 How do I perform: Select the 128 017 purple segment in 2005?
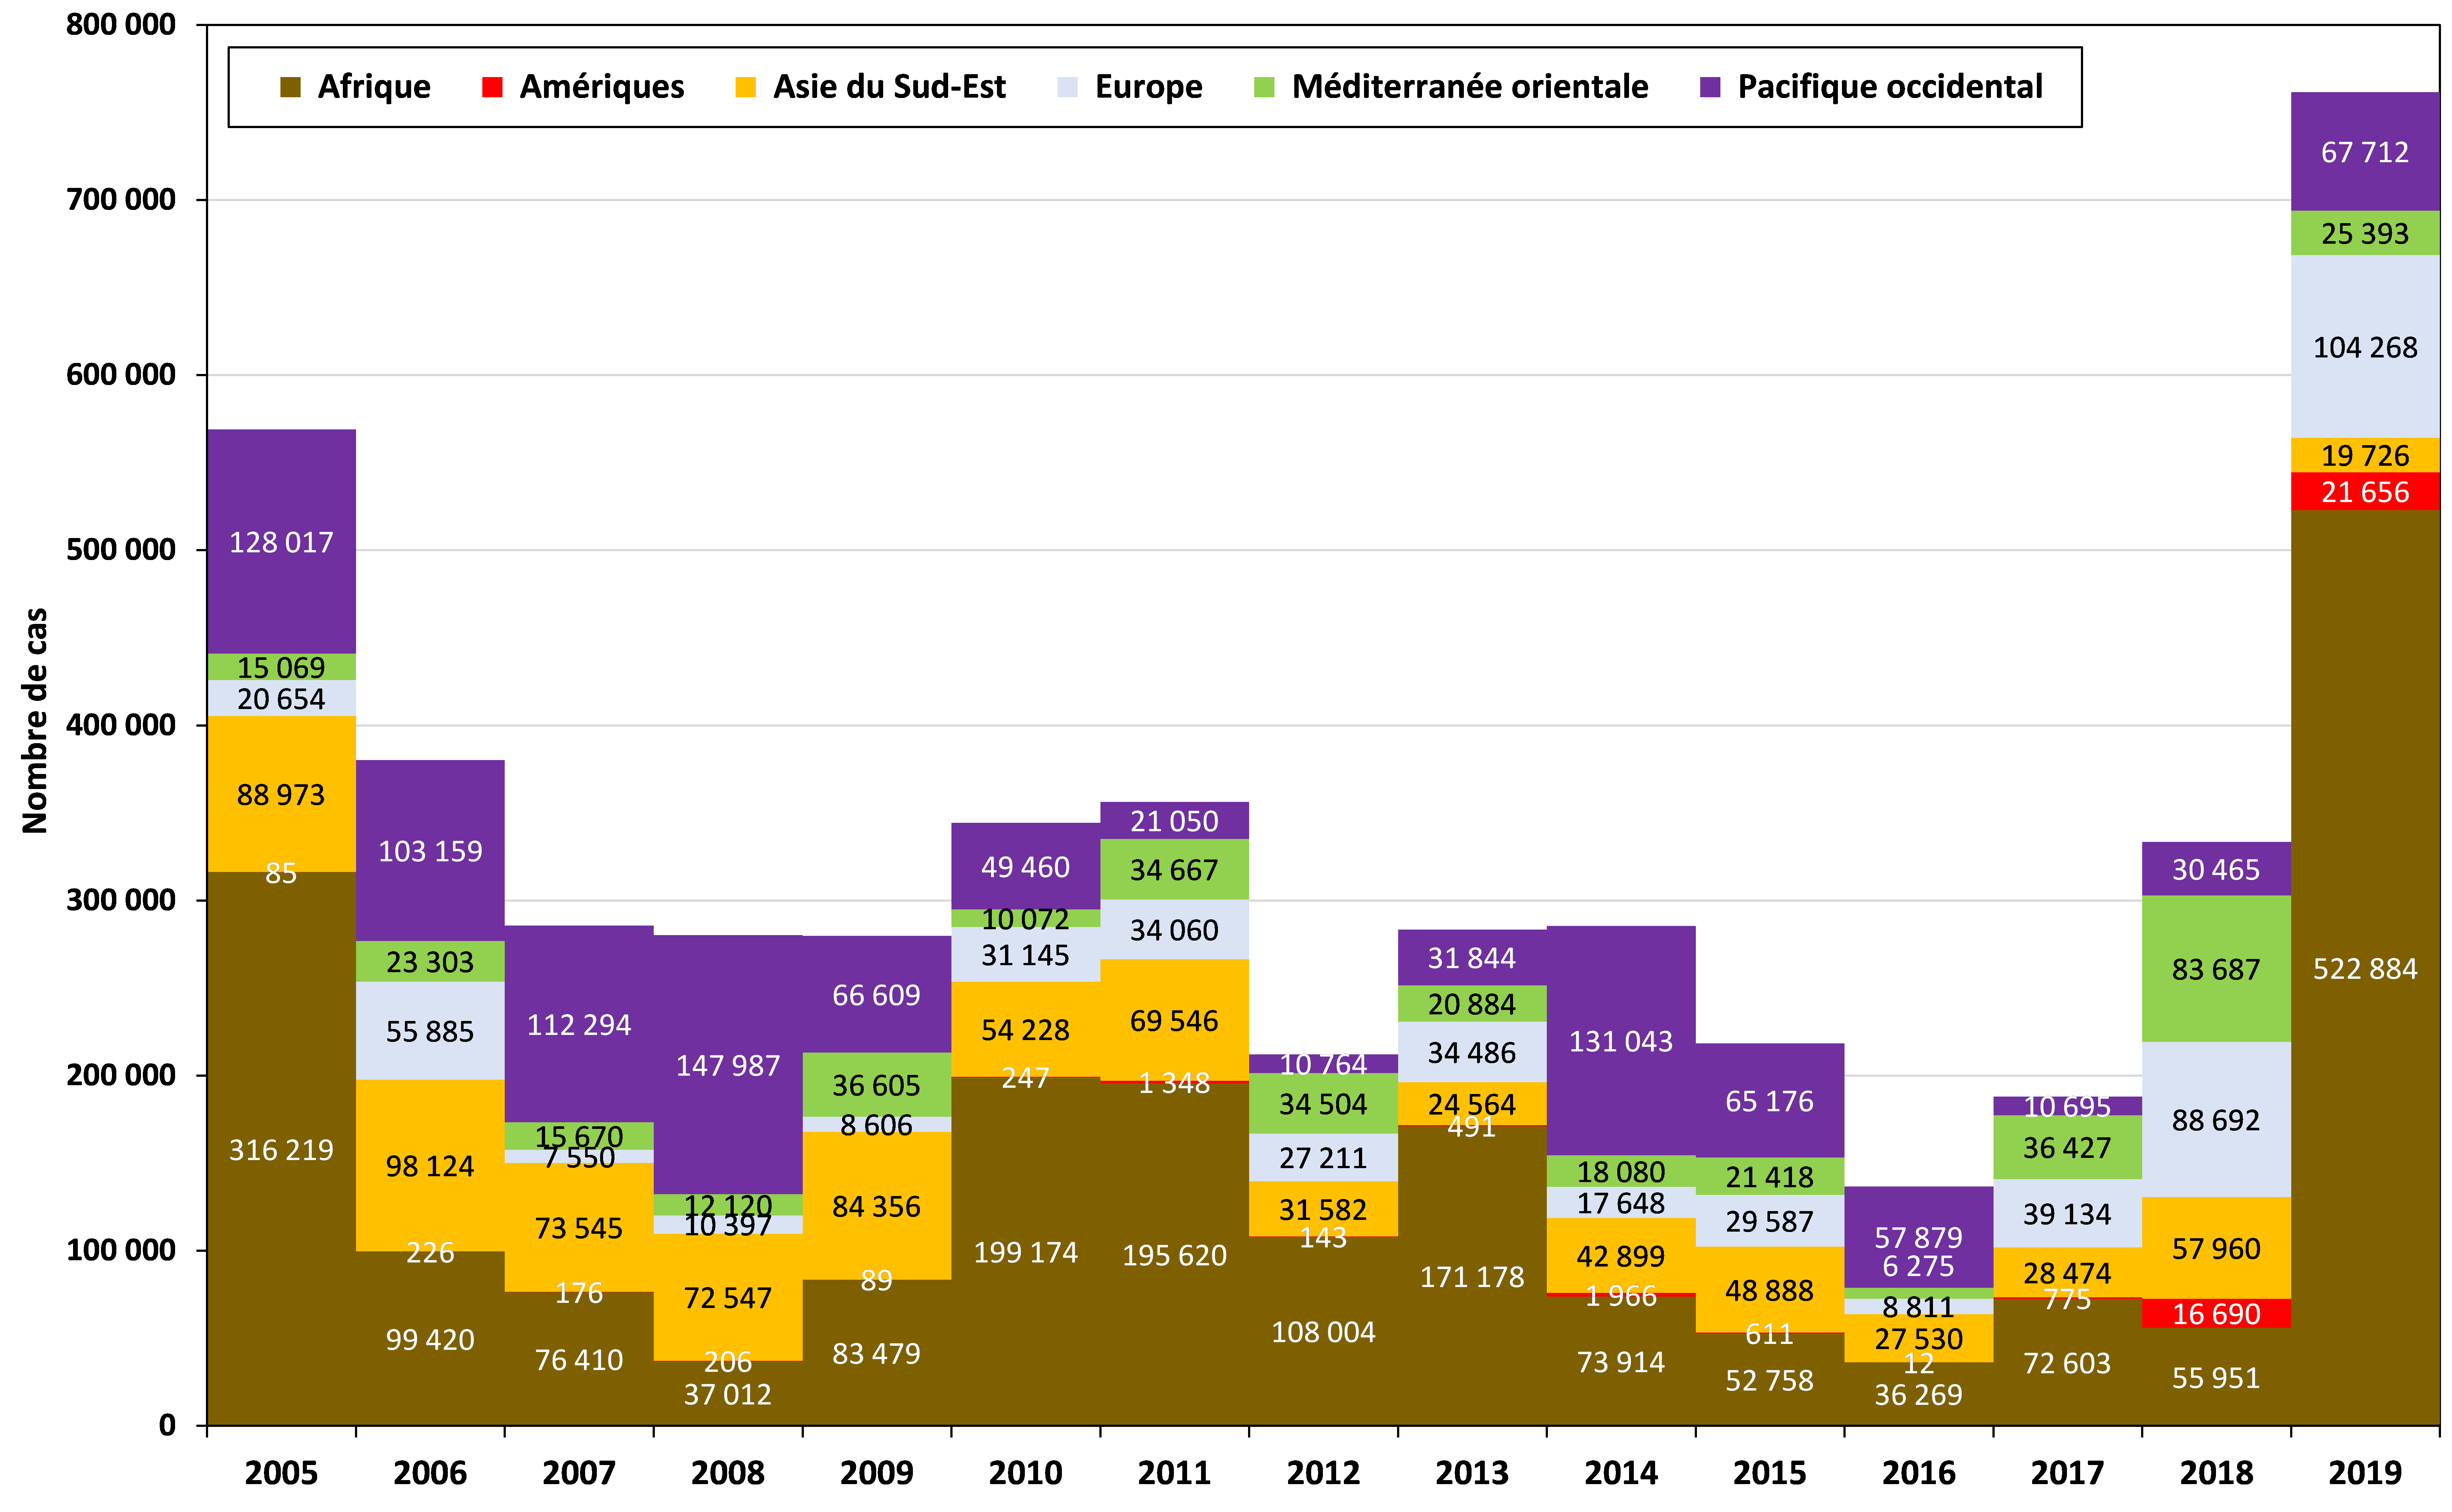pos(281,542)
